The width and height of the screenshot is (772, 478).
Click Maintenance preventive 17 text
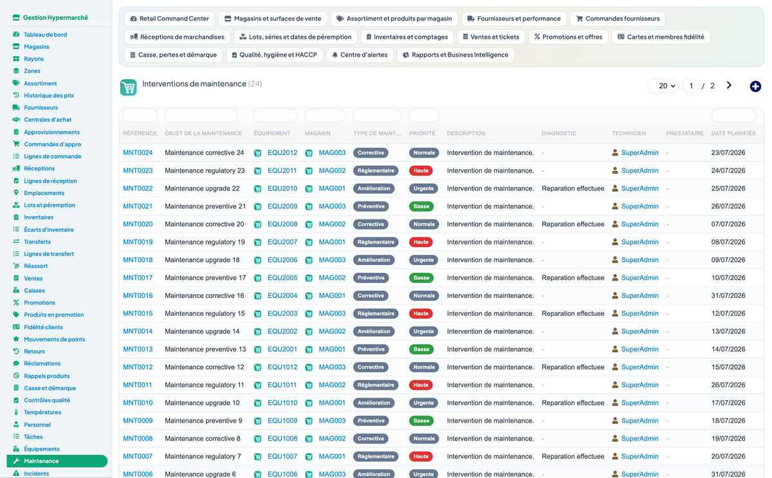[x=205, y=278]
